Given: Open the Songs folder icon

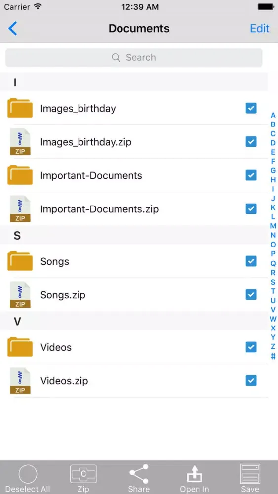Looking at the screenshot, I should pos(20,261).
